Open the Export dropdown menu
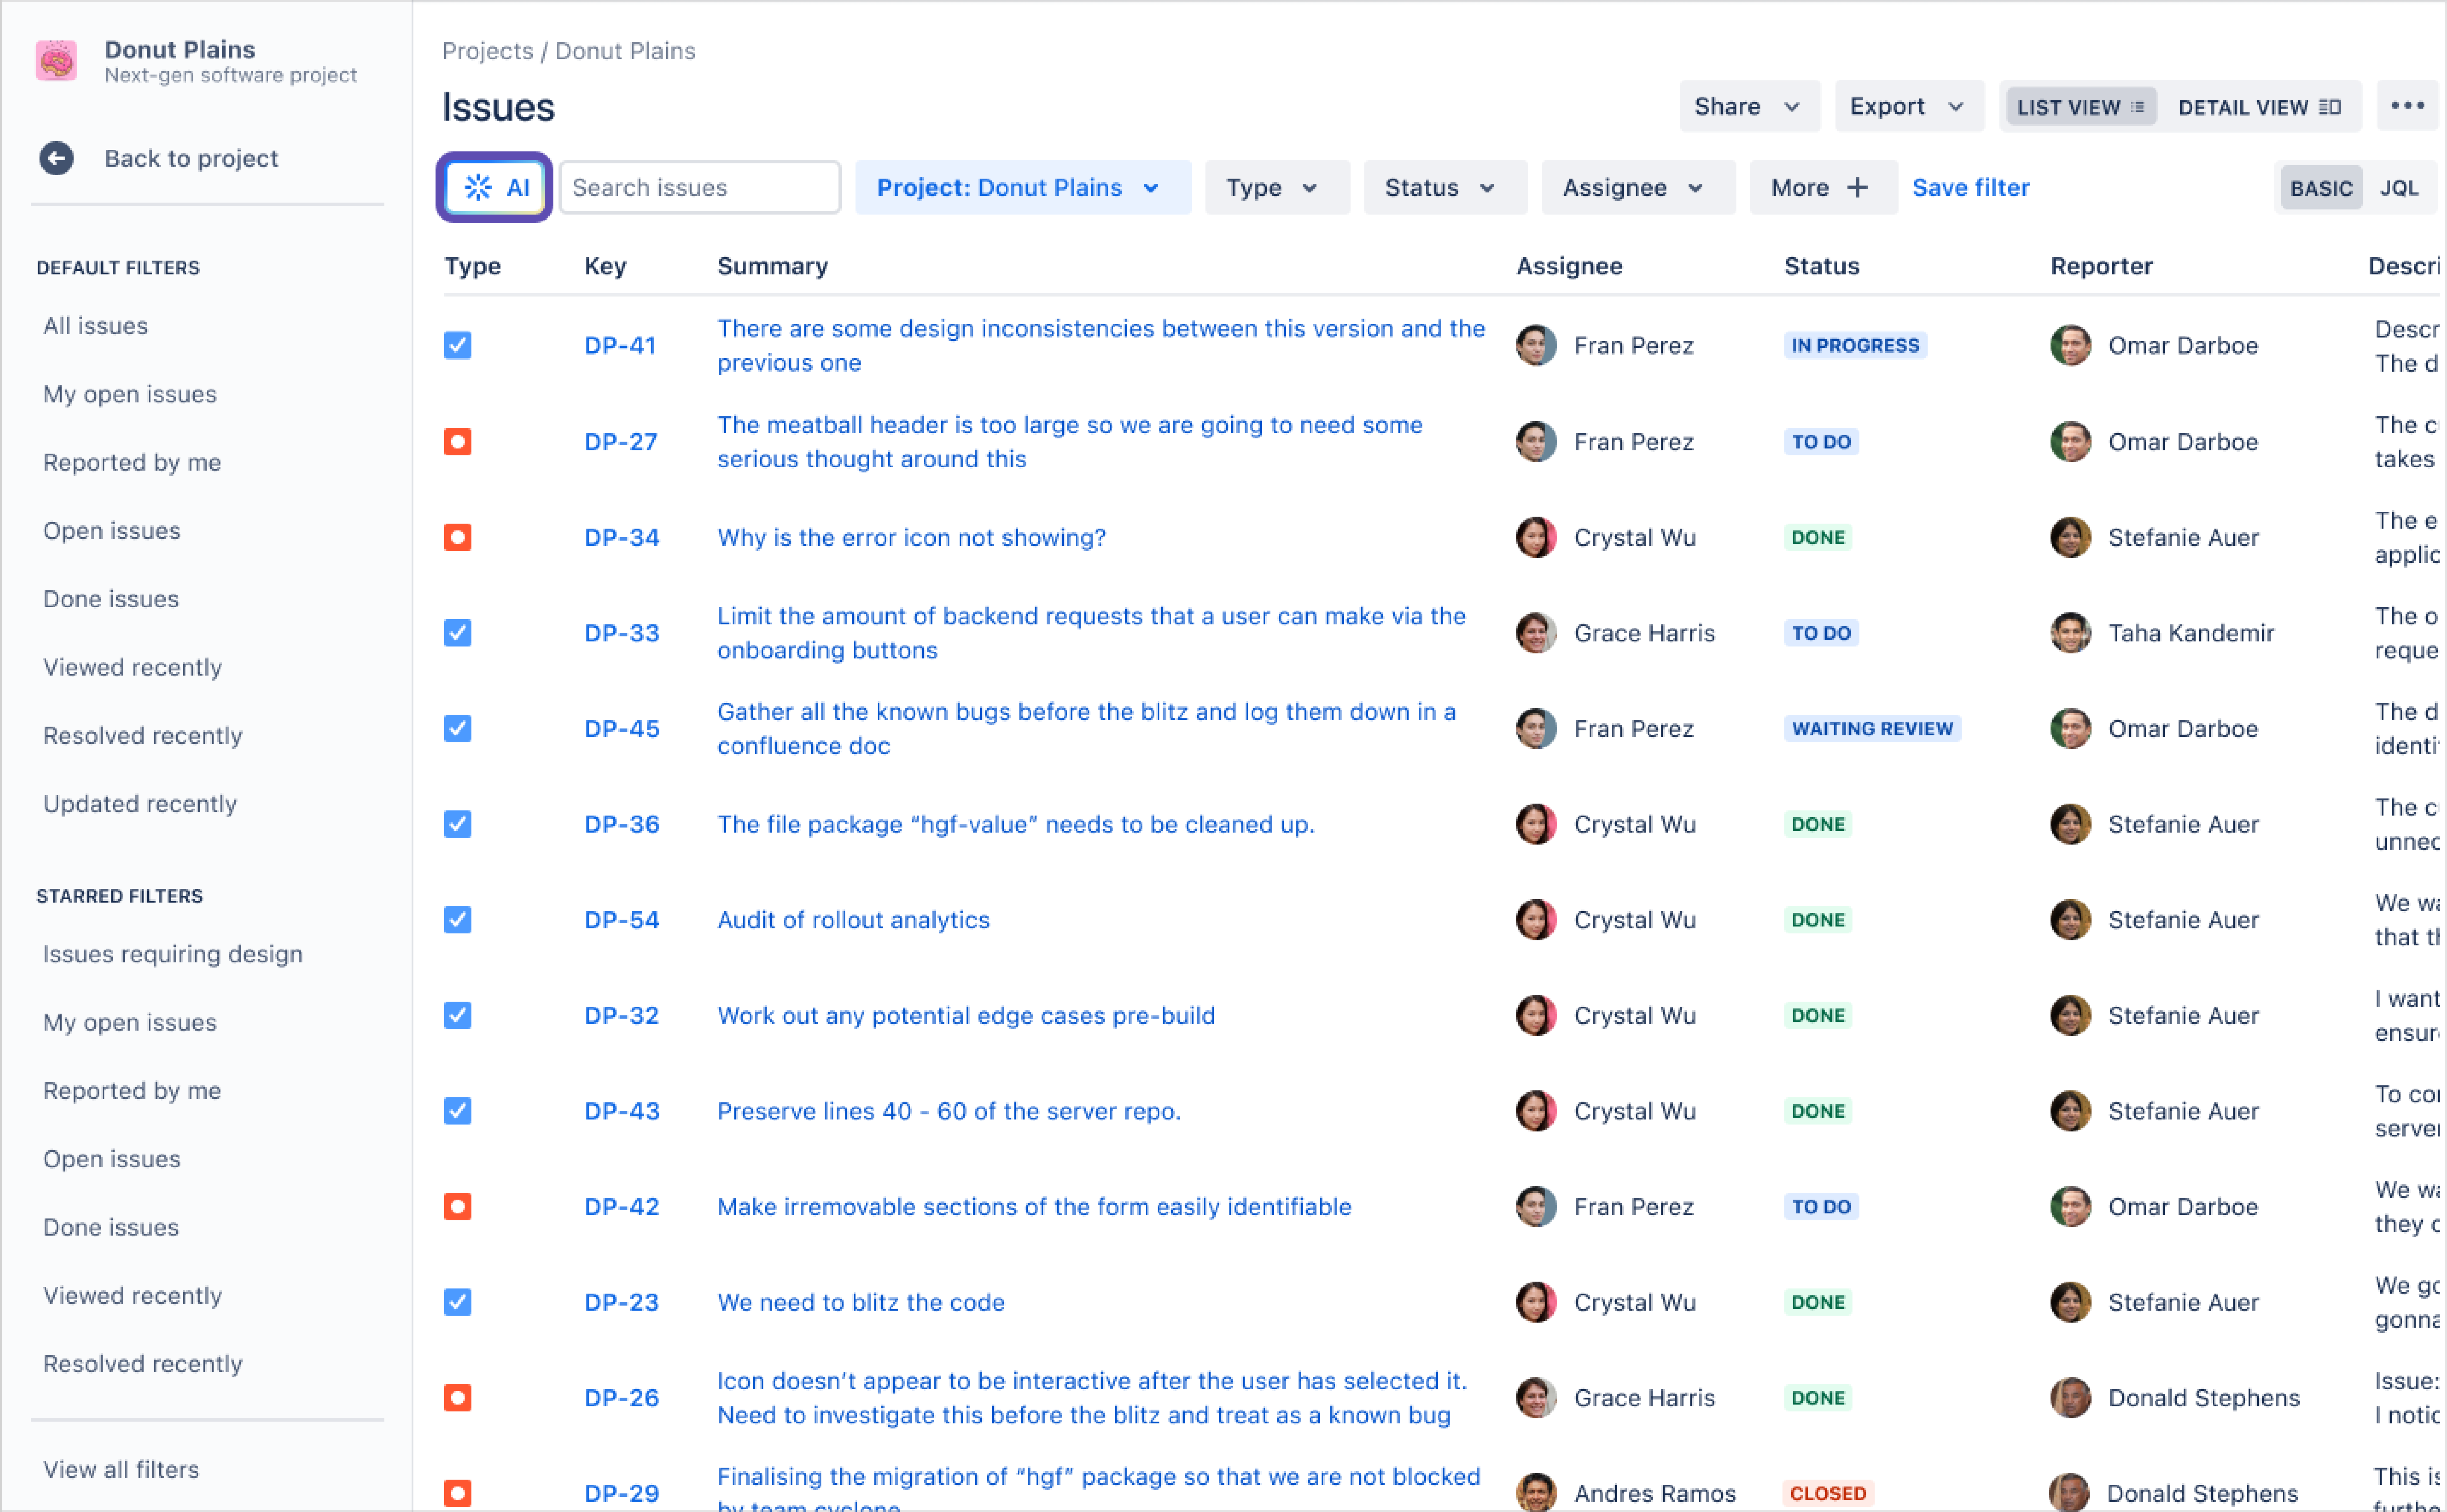The image size is (2447, 1512). (1903, 107)
